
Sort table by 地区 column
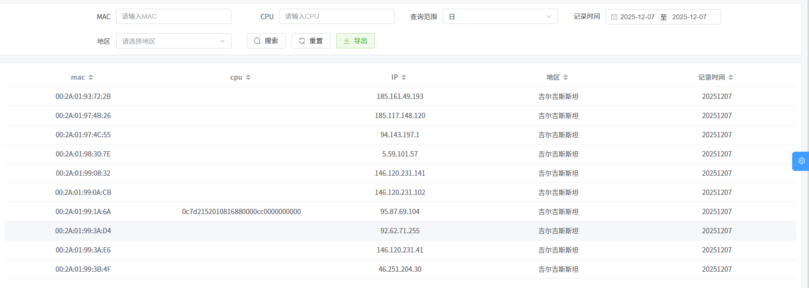(566, 77)
